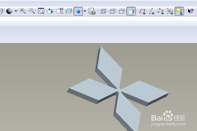Toggle datum points visibility
The image size is (197, 131).
point(161,11)
